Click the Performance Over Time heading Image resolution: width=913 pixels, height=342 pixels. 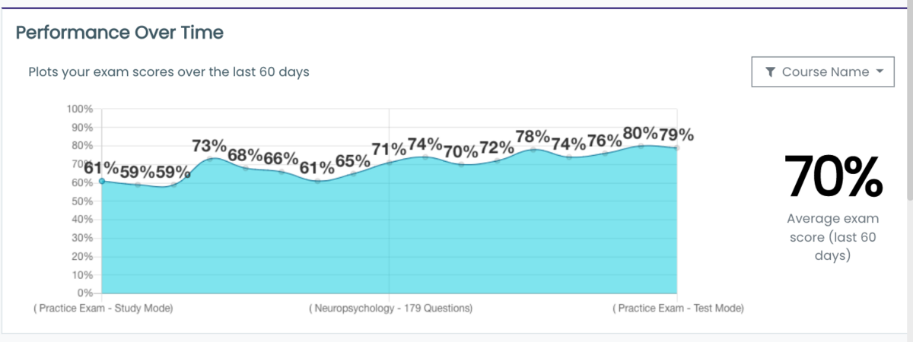point(119,33)
